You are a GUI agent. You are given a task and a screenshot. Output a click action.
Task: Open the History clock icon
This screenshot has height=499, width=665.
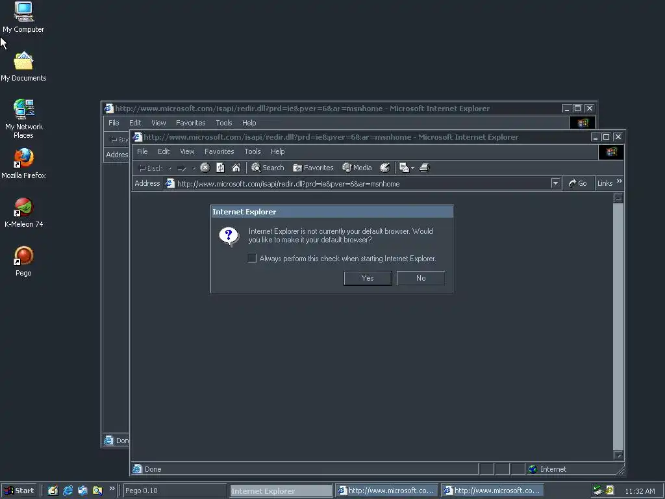point(384,168)
